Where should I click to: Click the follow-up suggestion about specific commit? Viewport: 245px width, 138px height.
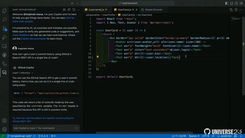43,120
